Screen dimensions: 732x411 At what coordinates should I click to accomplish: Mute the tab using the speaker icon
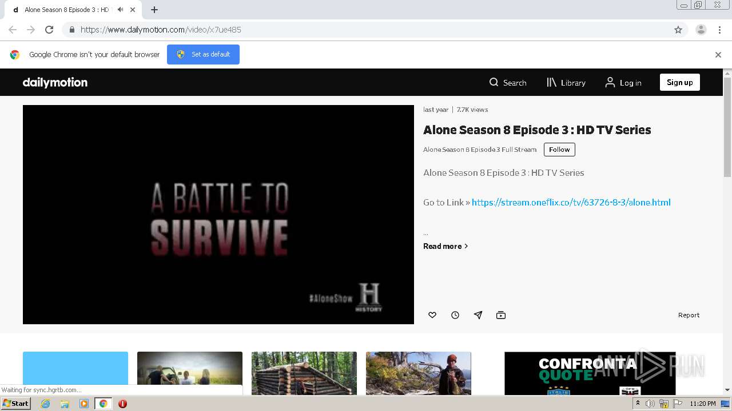click(120, 10)
